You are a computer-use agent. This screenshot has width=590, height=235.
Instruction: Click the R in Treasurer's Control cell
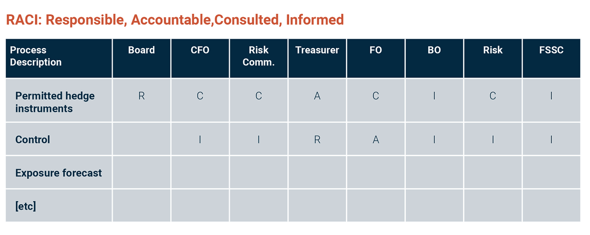click(317, 140)
